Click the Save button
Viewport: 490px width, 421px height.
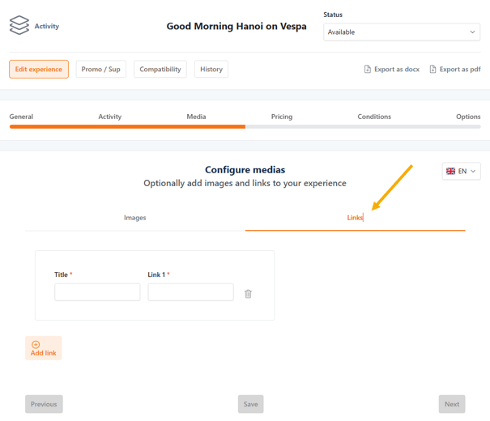coord(250,404)
